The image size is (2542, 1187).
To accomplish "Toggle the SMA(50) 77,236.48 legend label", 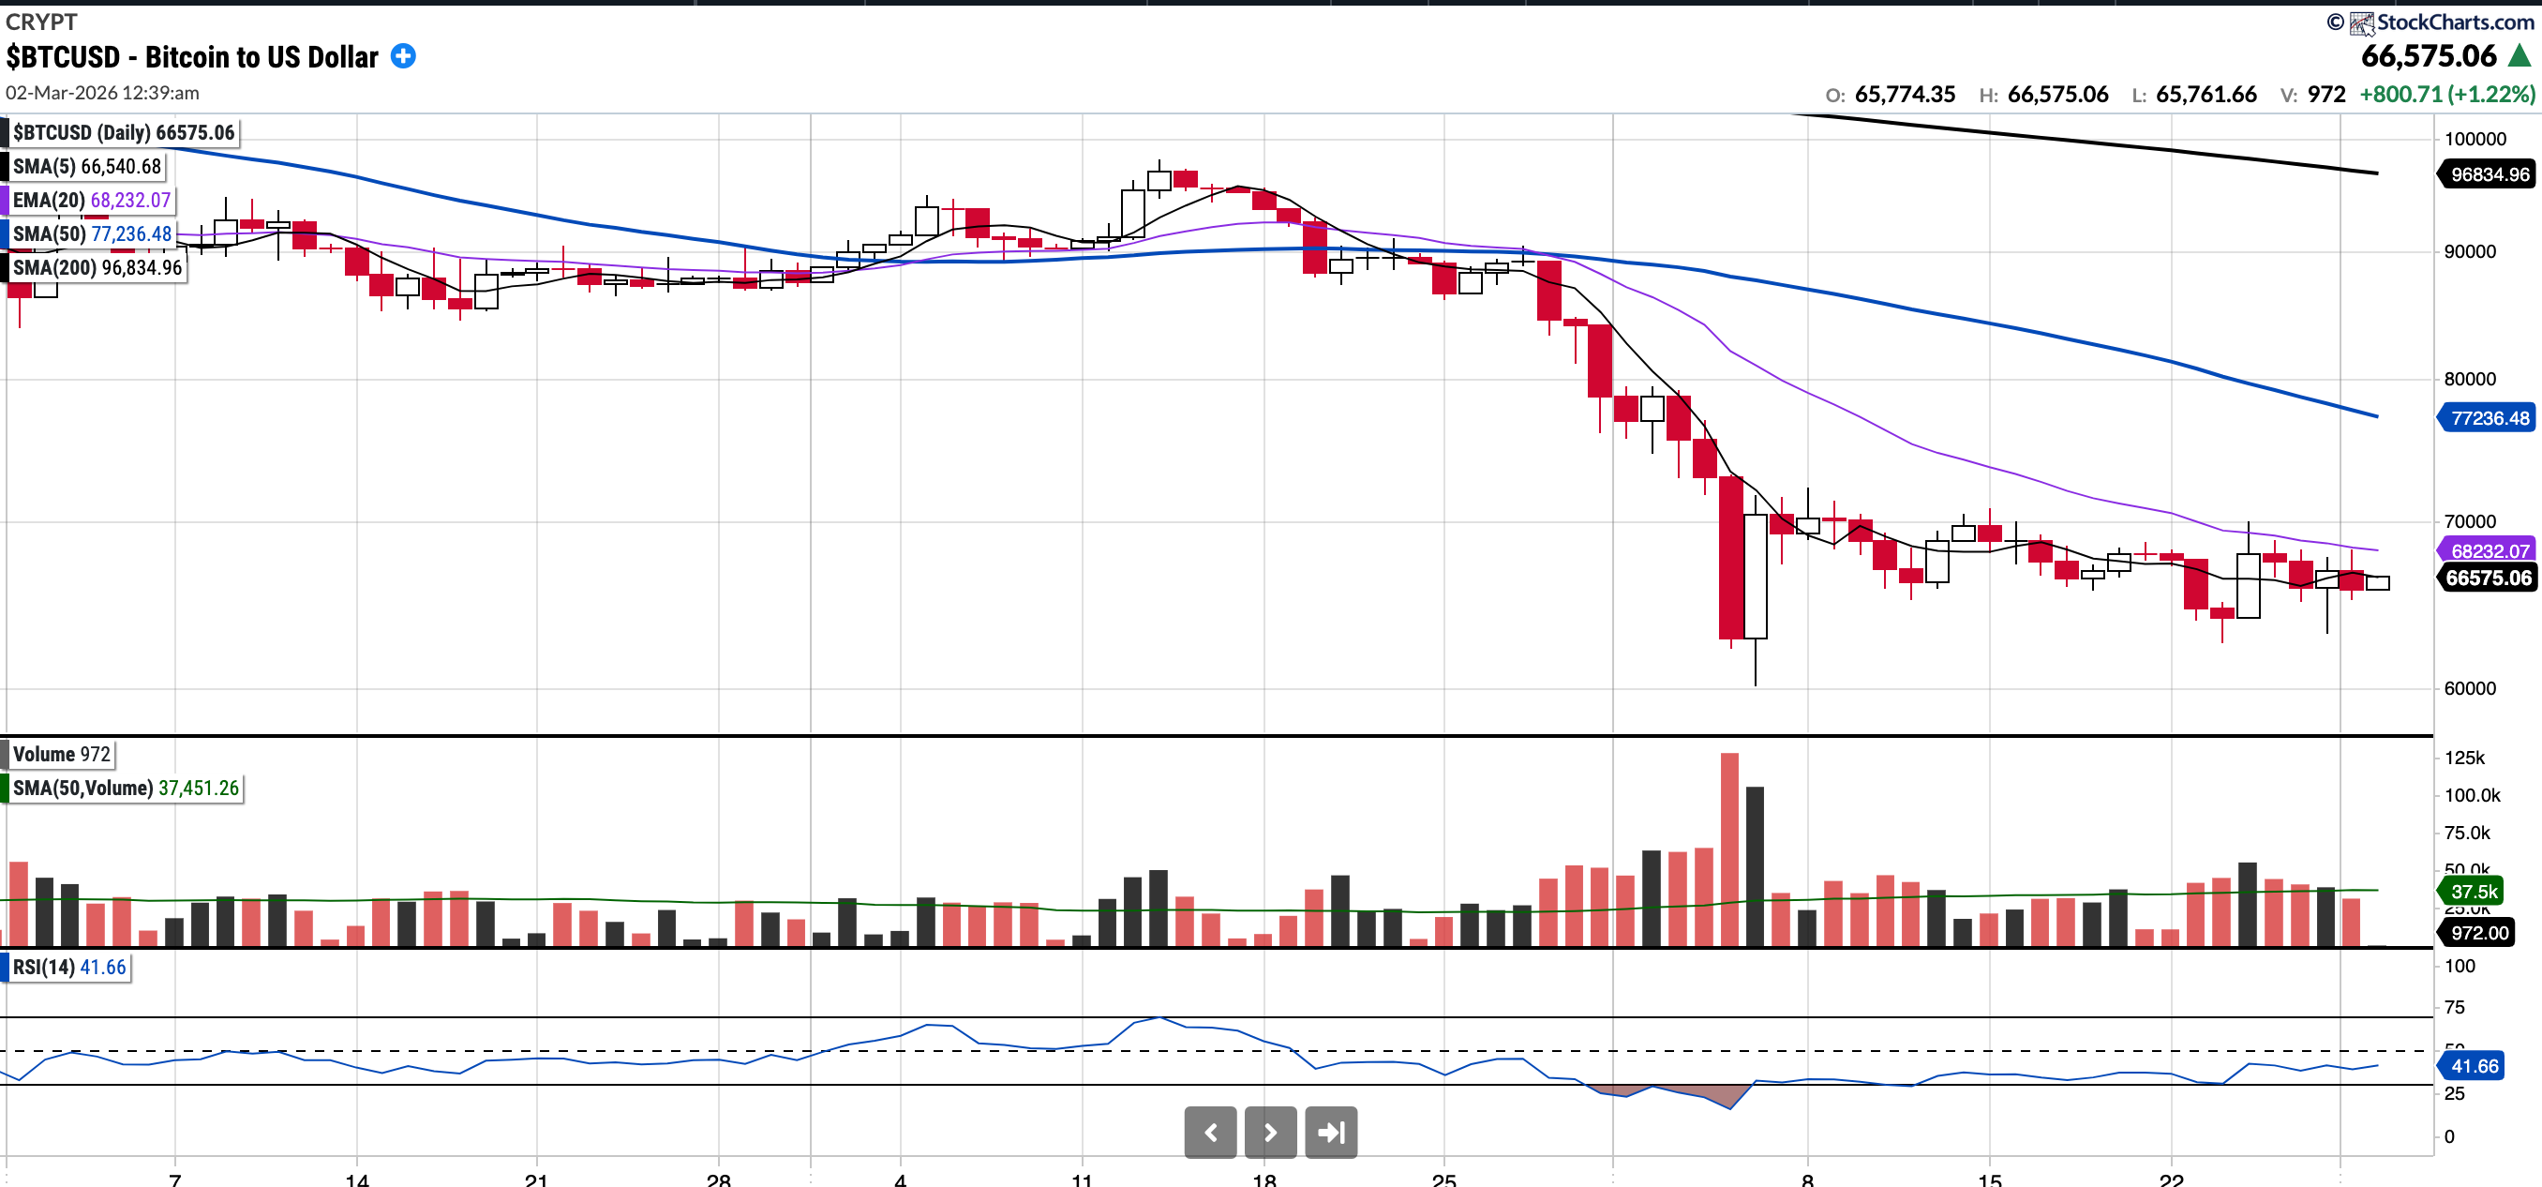I will [x=91, y=233].
